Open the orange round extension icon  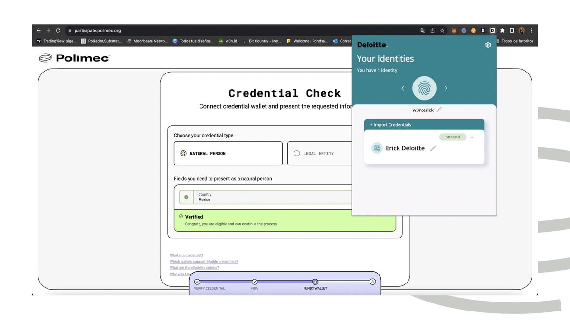click(x=474, y=30)
